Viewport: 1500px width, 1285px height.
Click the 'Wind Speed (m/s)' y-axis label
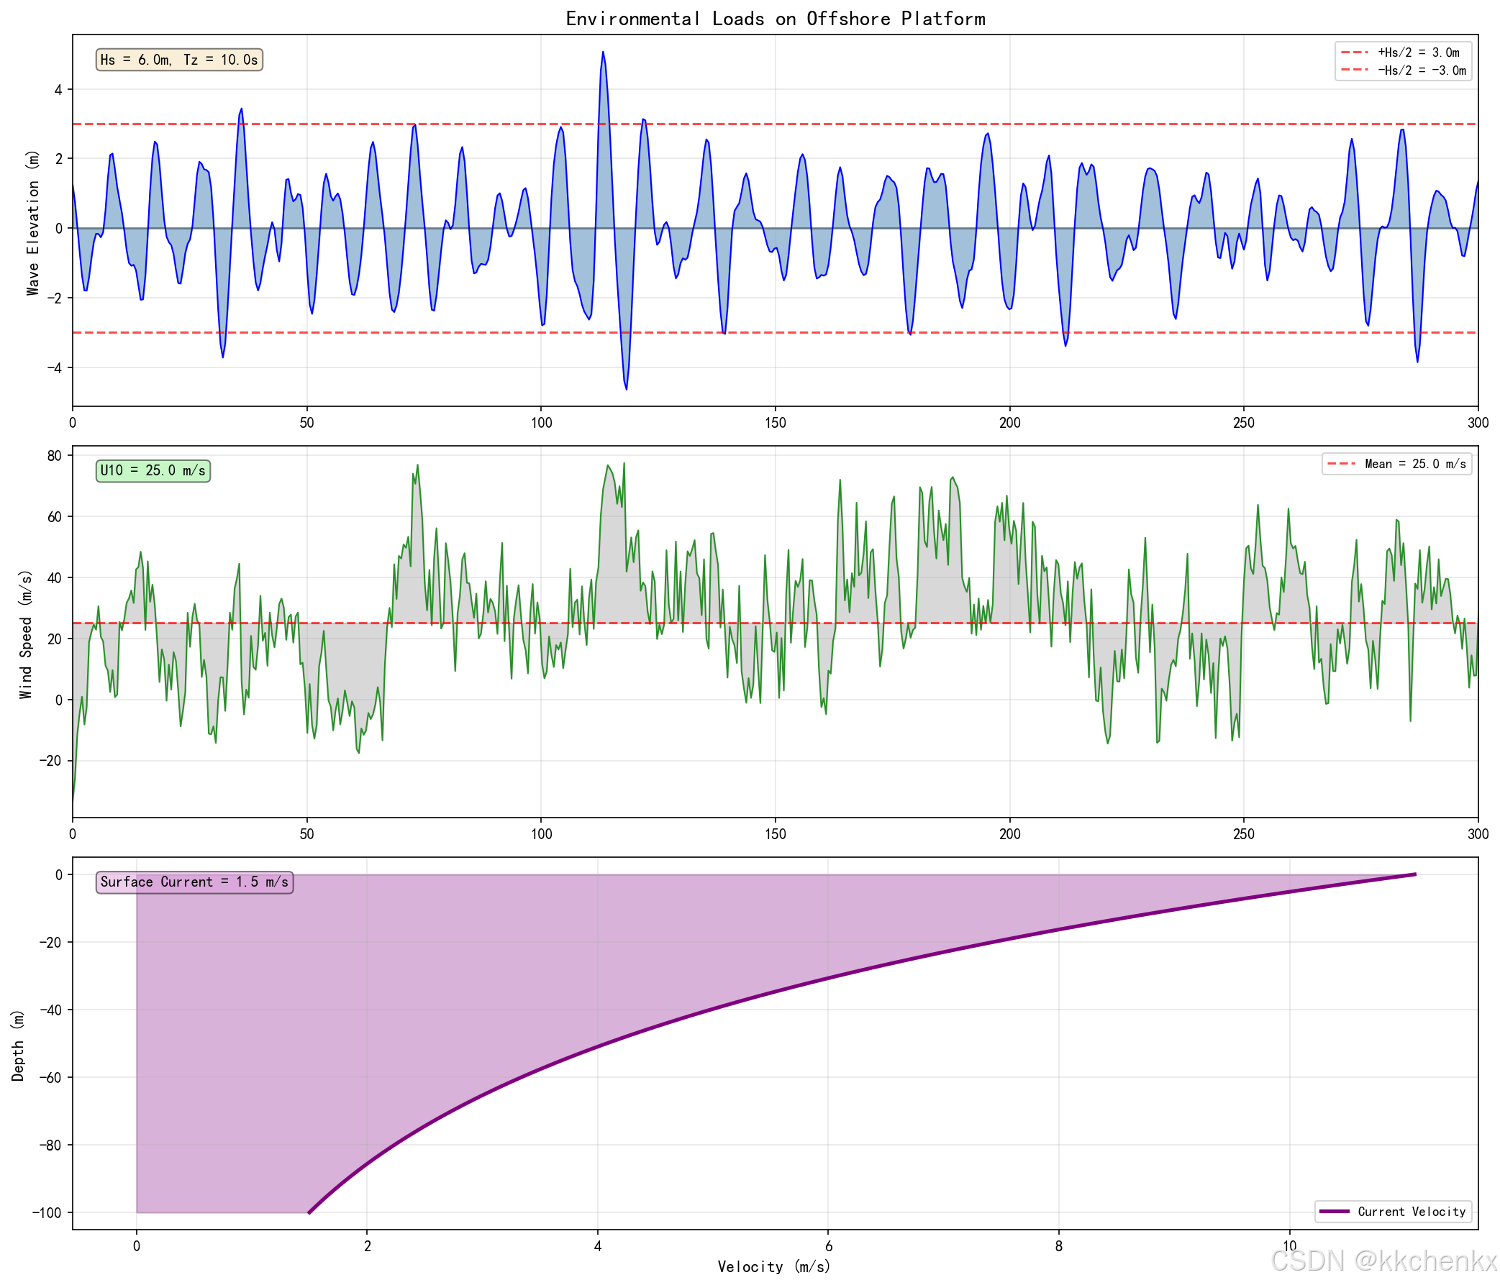pos(26,634)
